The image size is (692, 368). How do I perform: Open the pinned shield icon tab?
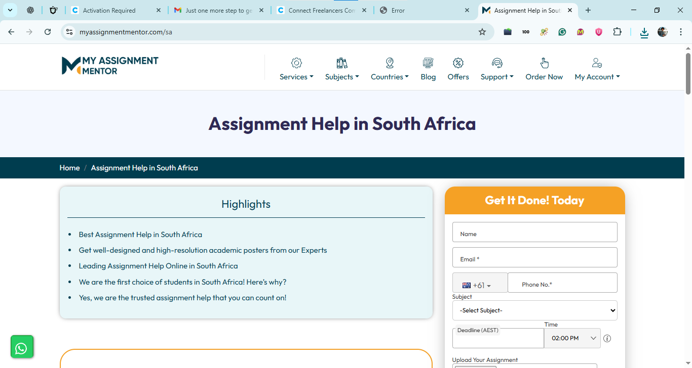click(x=54, y=10)
